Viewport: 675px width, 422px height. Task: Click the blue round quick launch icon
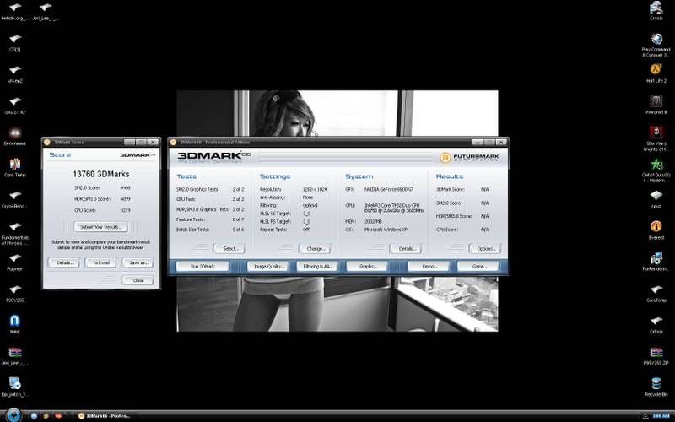click(x=34, y=416)
